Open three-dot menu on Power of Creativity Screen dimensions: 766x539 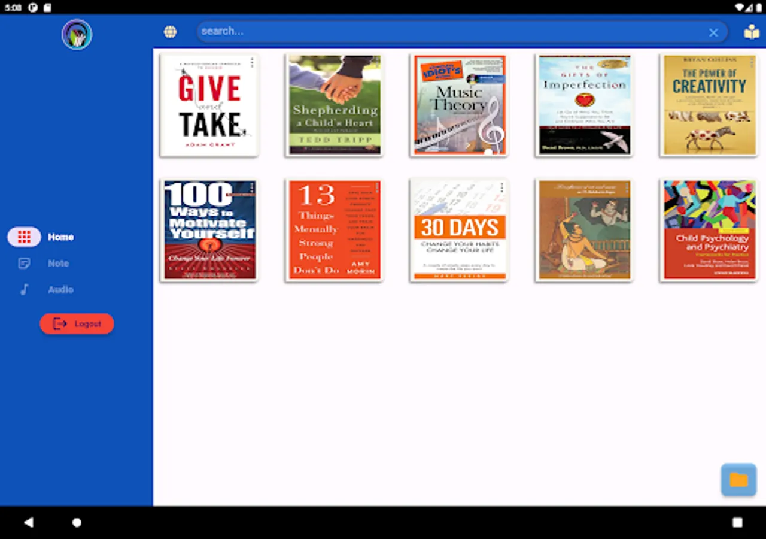coord(752,62)
